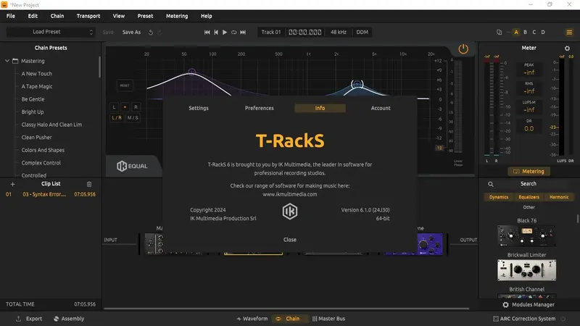
Task: Delete a clip with the trash icon
Action: tap(88, 184)
